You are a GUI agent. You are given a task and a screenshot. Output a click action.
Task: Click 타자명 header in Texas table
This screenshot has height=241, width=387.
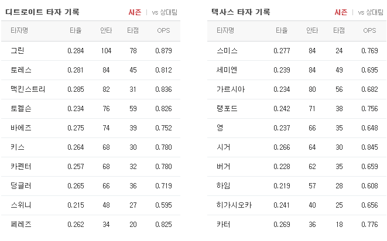pos(225,30)
